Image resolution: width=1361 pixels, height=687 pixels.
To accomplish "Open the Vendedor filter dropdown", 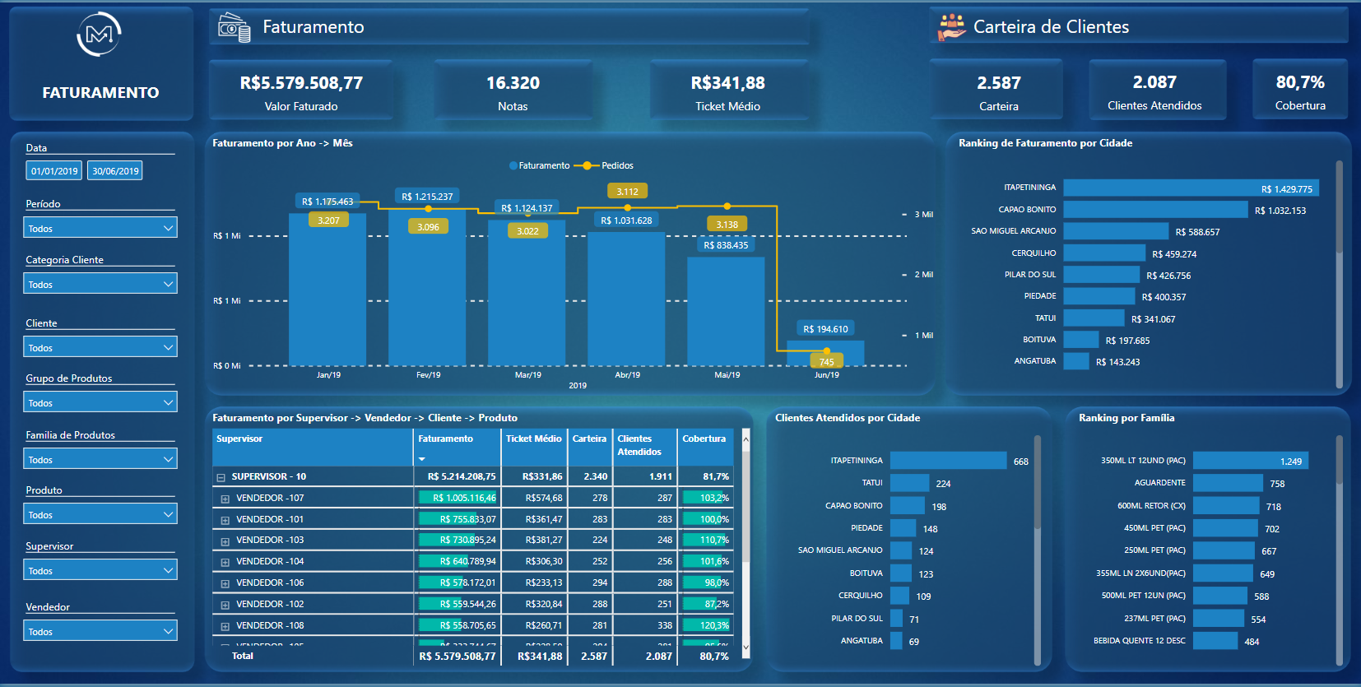I will (100, 631).
